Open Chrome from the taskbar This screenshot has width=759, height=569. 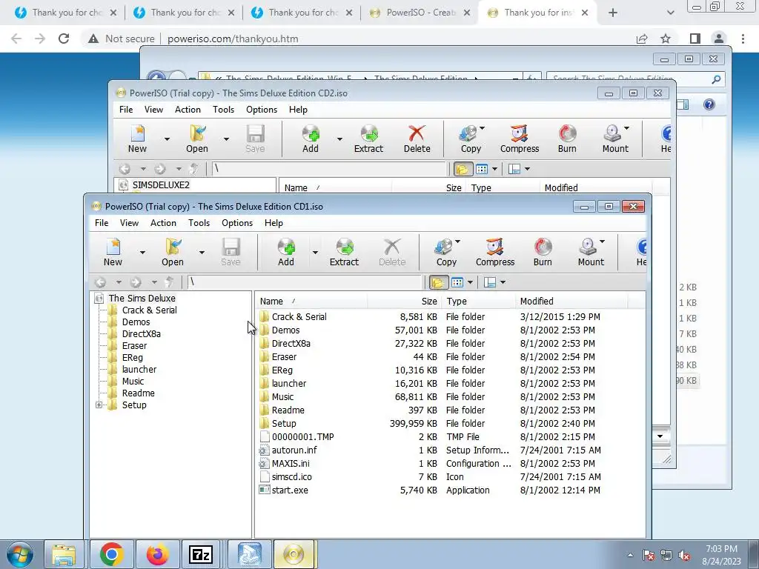tap(112, 554)
